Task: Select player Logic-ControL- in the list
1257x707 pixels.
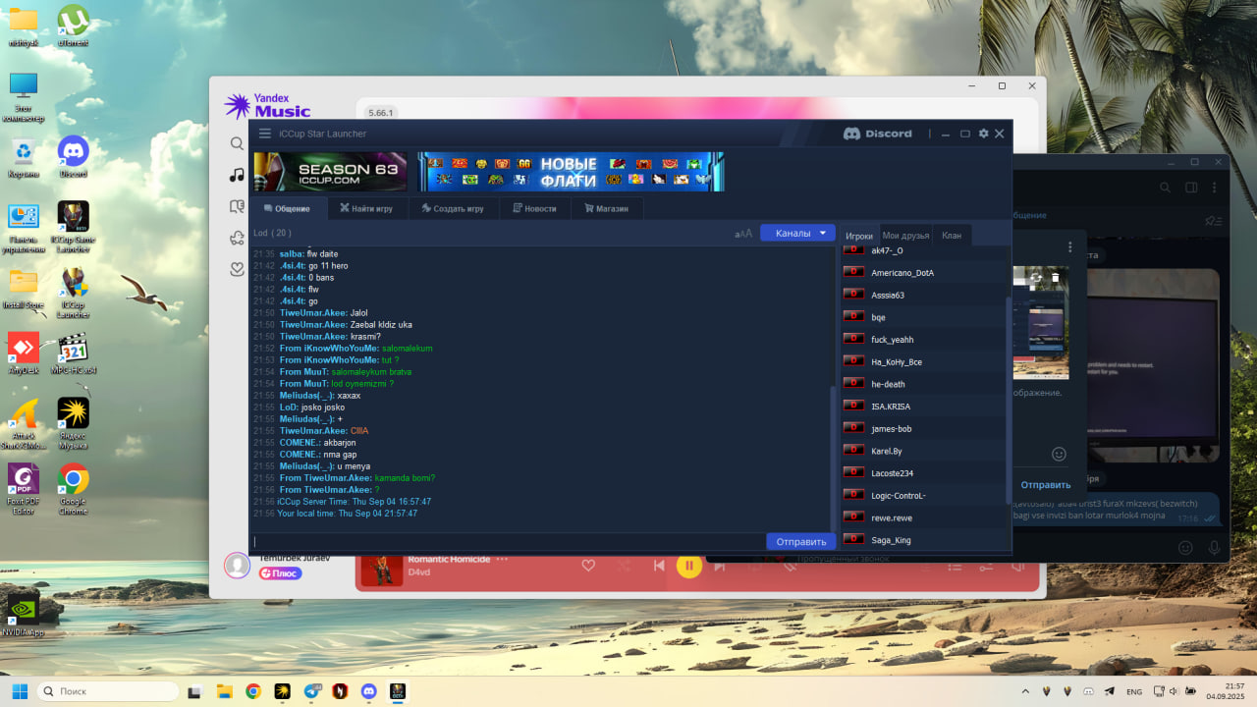Action: pos(923,495)
